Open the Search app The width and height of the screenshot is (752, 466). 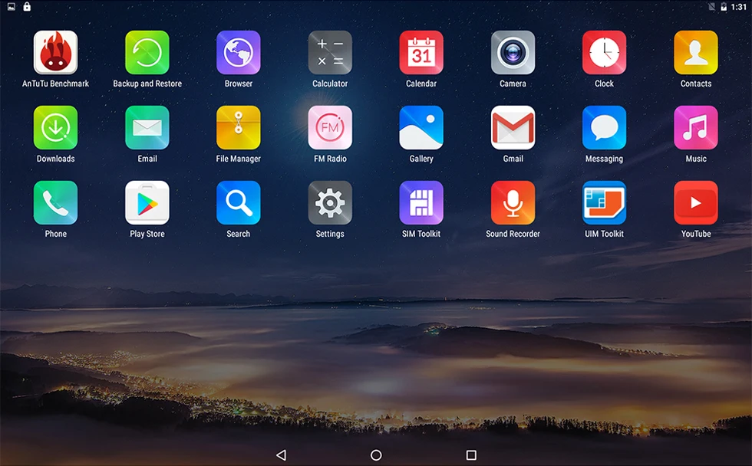pos(239,203)
